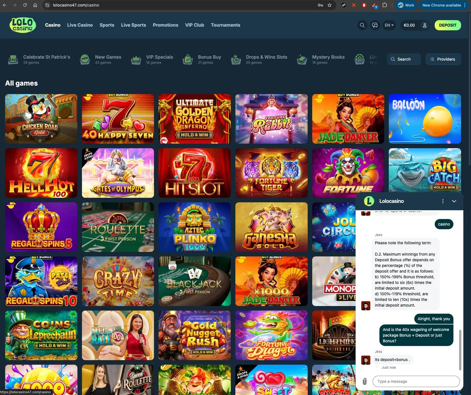The image size is (471, 395).
Task: Go to the browser home icon
Action: tap(35, 5)
